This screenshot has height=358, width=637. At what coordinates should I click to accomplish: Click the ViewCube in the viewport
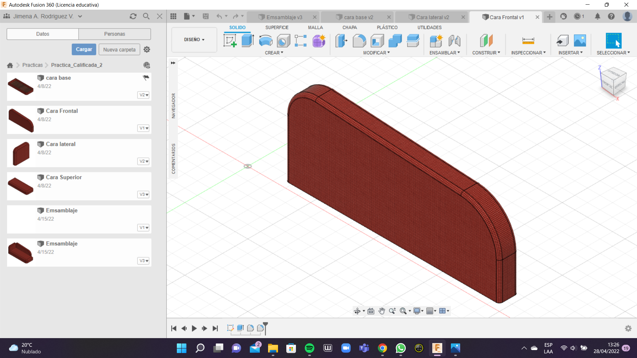click(x=613, y=82)
